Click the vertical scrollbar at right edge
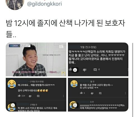Viewport: 134px width, 117px height. pos(133,80)
